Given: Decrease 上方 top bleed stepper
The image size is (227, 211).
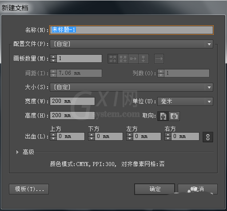Looking at the screenshot, I should coord(53,138).
